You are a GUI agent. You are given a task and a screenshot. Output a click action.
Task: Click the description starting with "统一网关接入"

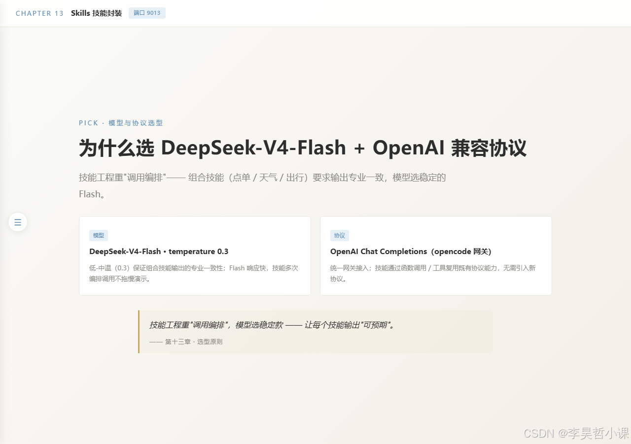pyautogui.click(x=433, y=273)
